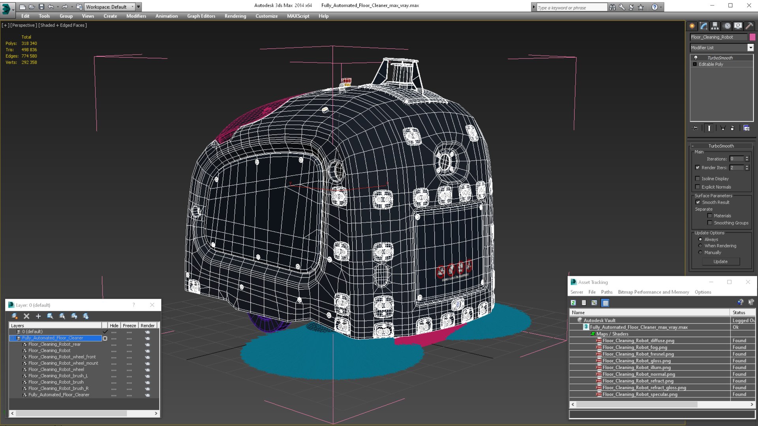Click the Refresh icon in Asset Tracking

pos(573,303)
